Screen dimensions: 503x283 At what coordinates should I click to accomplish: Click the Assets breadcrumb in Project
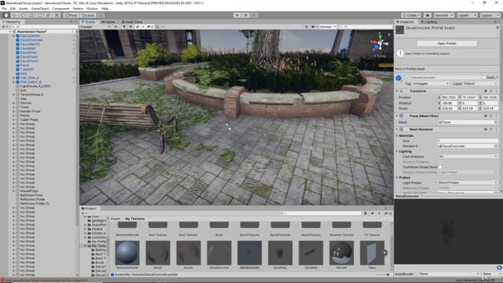tap(116, 219)
